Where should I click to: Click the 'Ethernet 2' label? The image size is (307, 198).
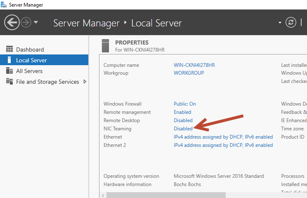coord(115,145)
